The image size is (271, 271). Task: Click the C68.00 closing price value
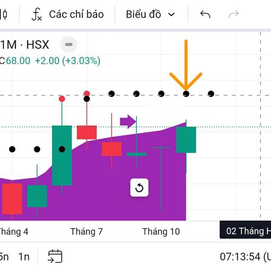coord(16,61)
